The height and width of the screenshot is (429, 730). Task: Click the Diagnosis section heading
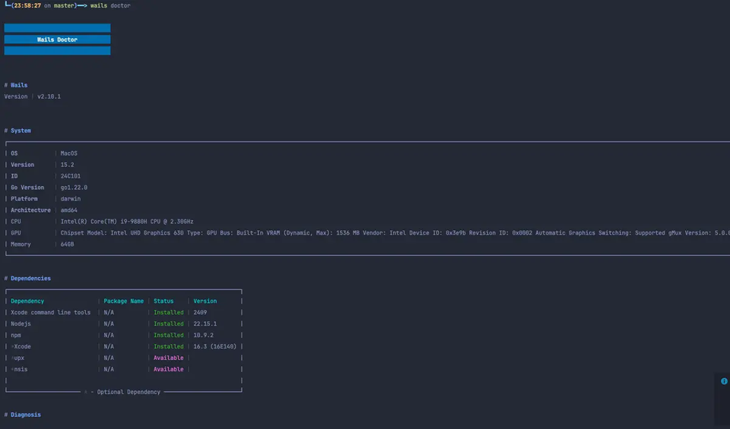(26, 415)
